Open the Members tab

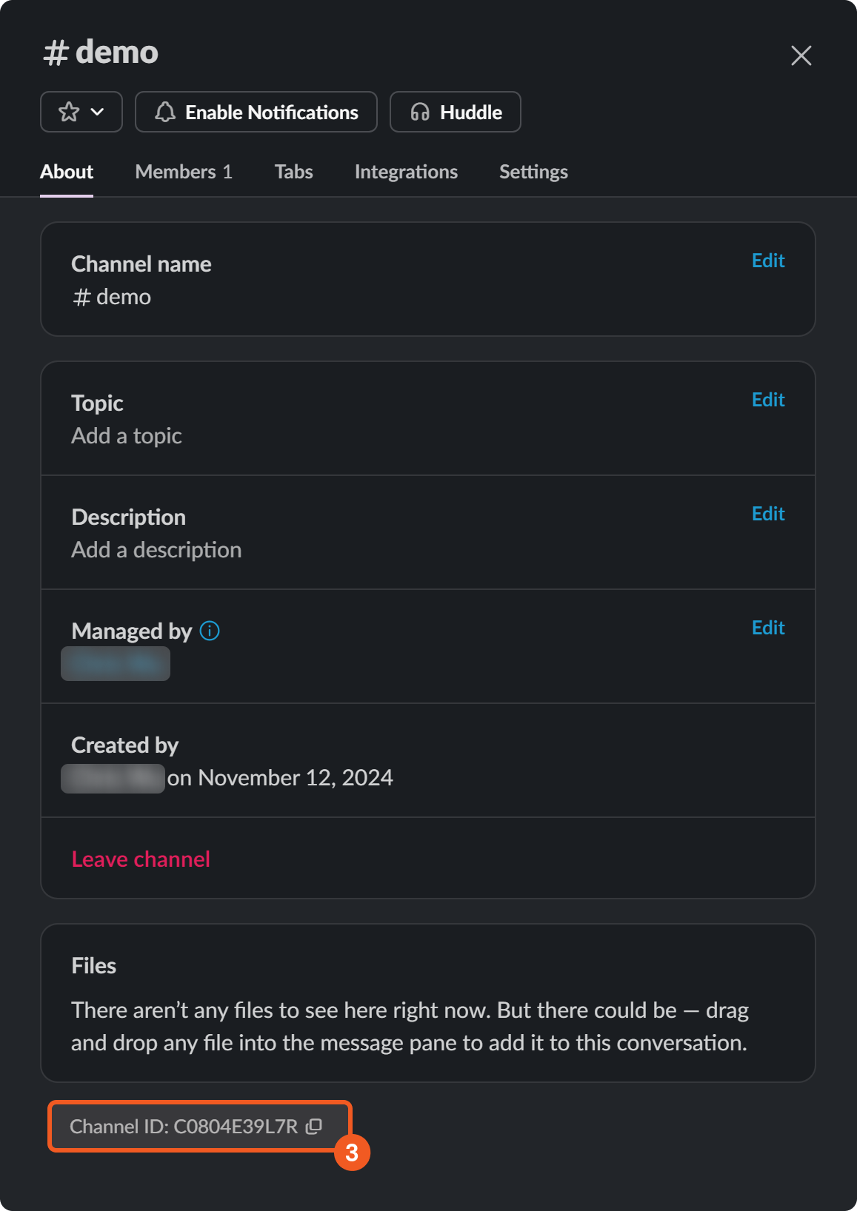184,172
